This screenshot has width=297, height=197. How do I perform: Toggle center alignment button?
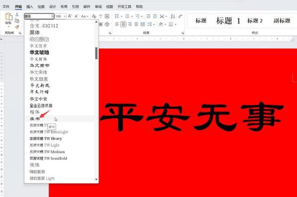pyautogui.click(x=123, y=25)
